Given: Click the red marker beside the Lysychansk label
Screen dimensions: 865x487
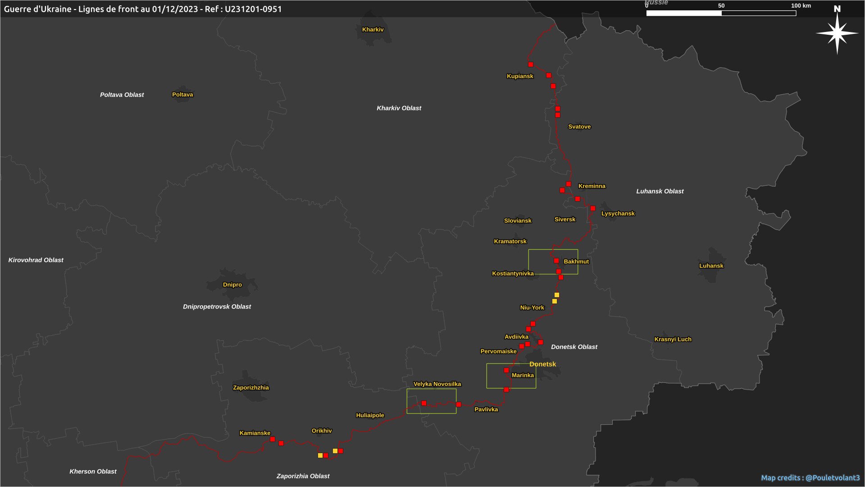Looking at the screenshot, I should point(593,208).
